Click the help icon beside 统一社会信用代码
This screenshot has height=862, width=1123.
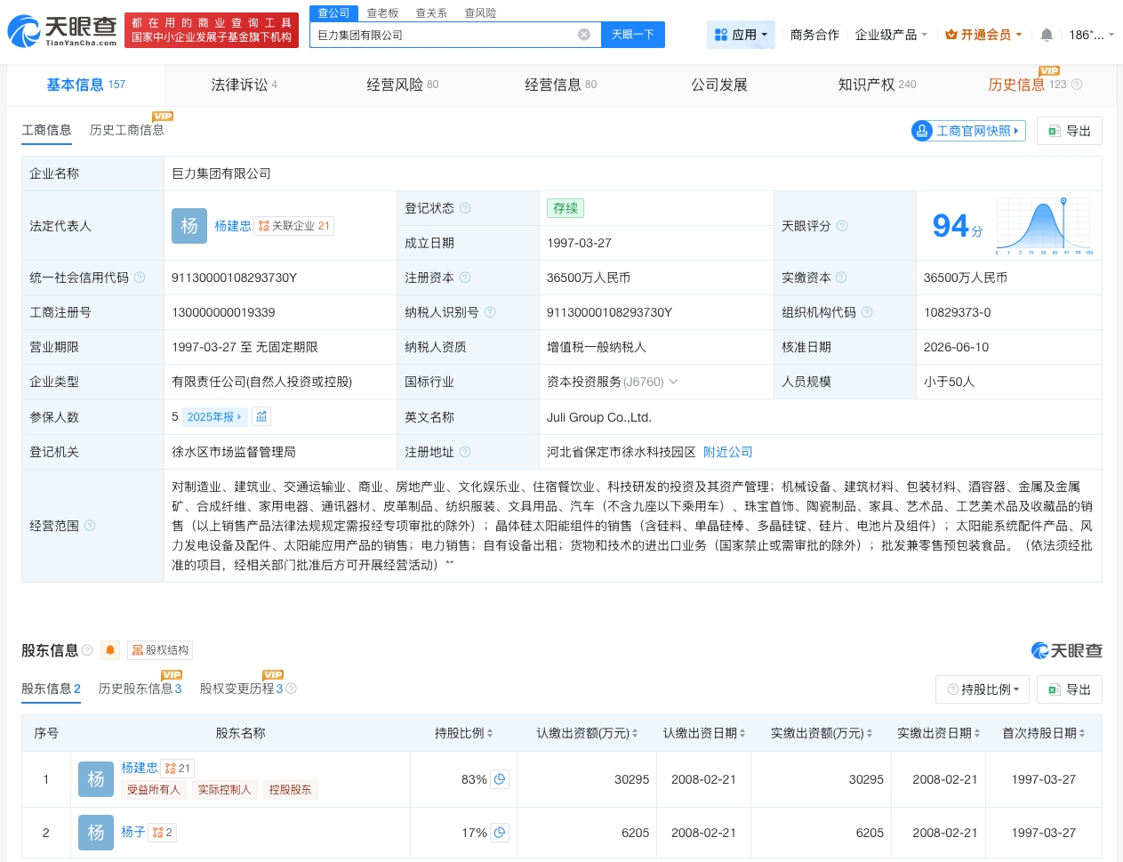click(x=140, y=278)
